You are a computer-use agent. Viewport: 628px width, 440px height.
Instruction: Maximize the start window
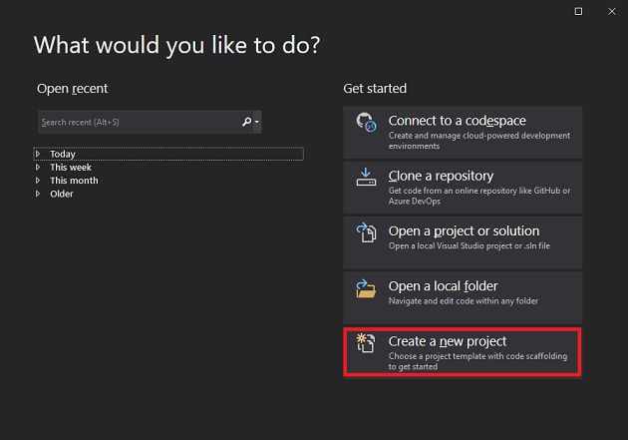click(579, 11)
